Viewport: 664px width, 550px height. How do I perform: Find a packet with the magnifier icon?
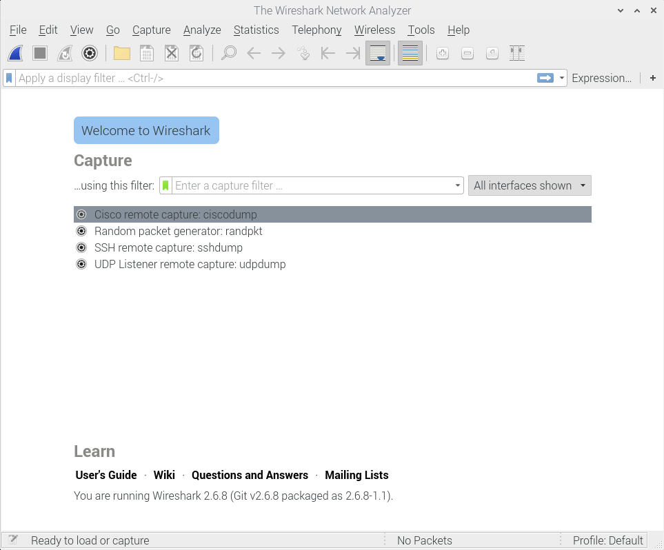pos(229,53)
